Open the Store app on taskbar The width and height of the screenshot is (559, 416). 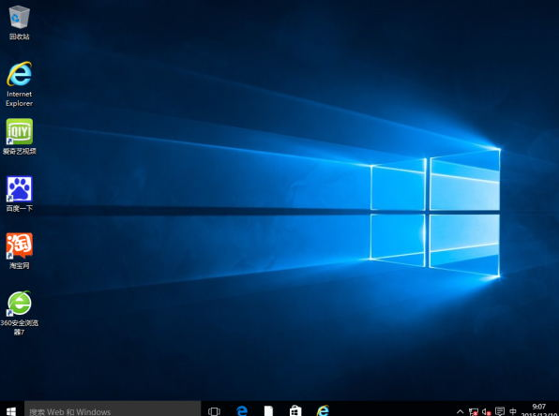295,410
